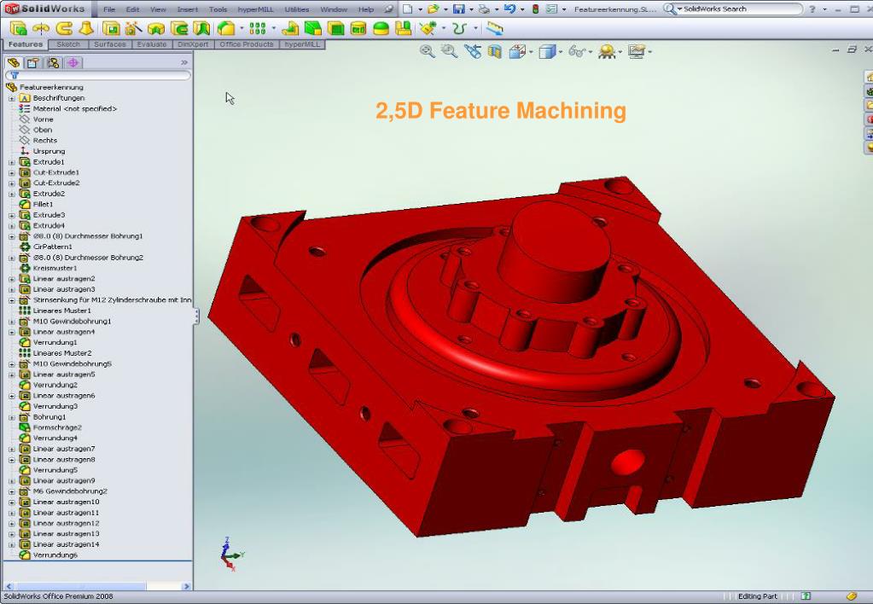Click the Zoom to Area icon
Viewport: 873px width, 604px height.
[x=449, y=52]
